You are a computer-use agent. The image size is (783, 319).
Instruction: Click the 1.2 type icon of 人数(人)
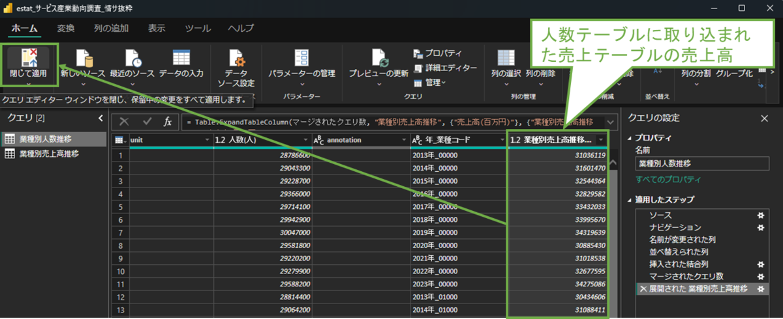[x=221, y=140]
